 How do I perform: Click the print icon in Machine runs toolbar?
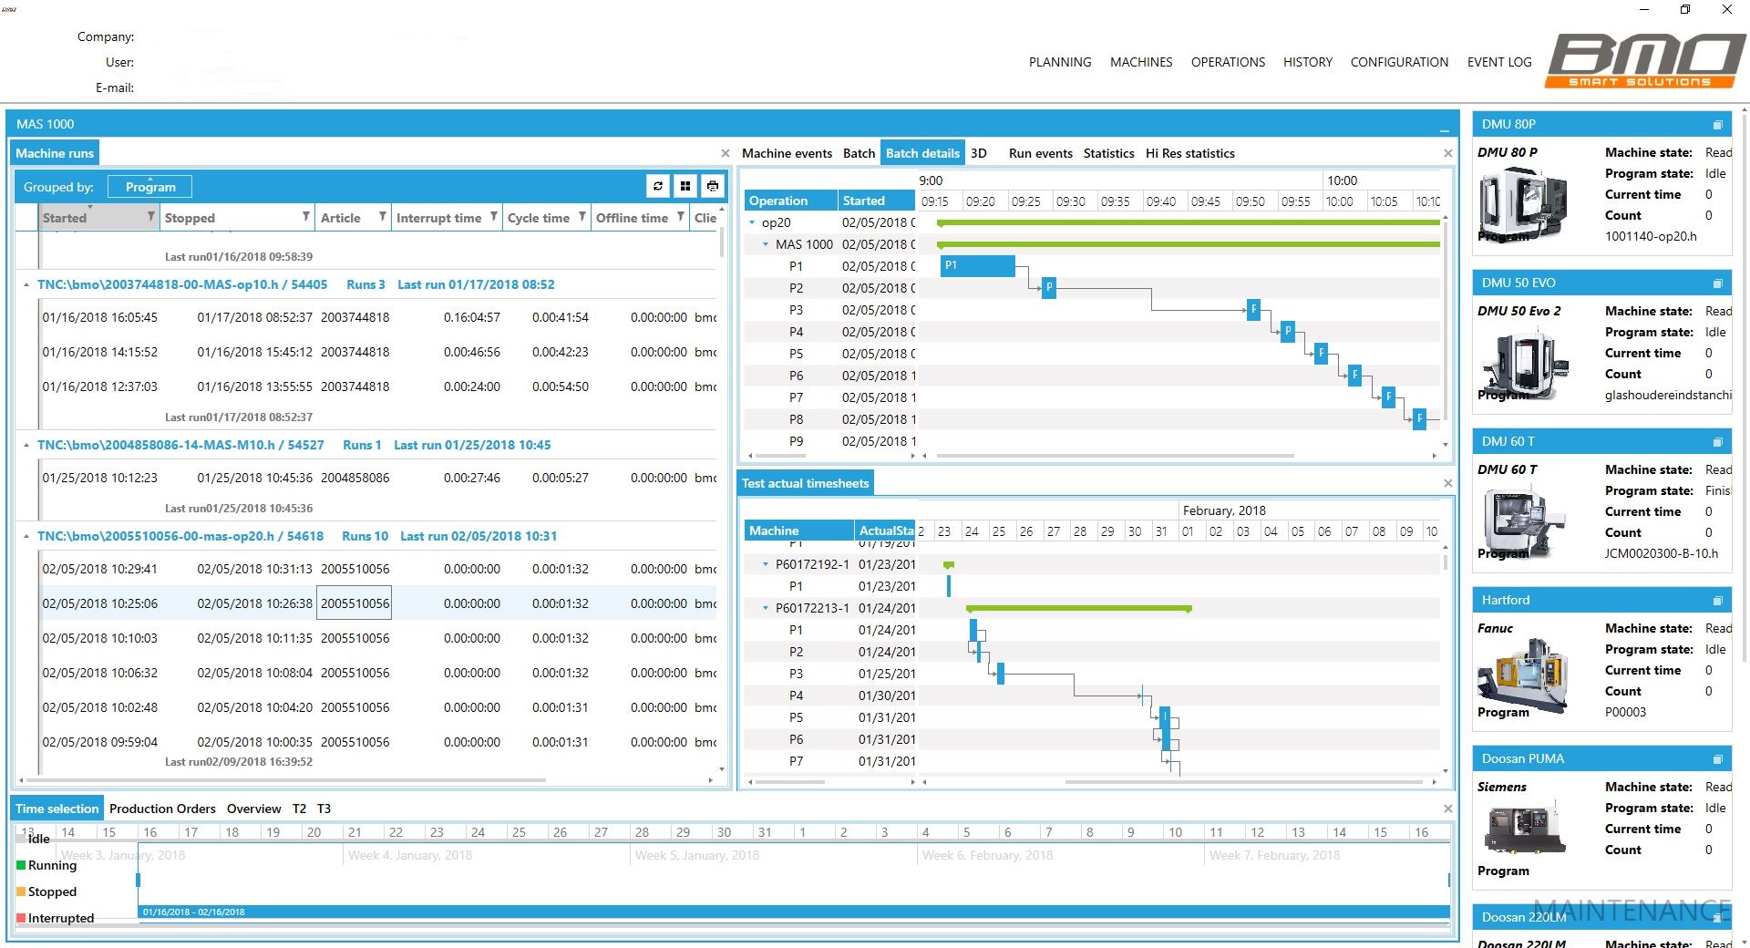pyautogui.click(x=713, y=187)
